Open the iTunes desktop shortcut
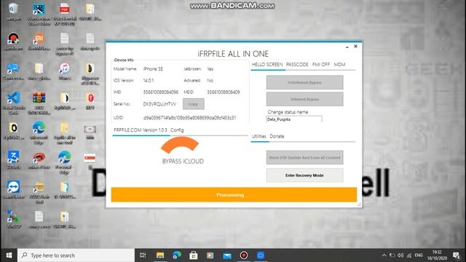The image size is (466, 262). coord(65,71)
